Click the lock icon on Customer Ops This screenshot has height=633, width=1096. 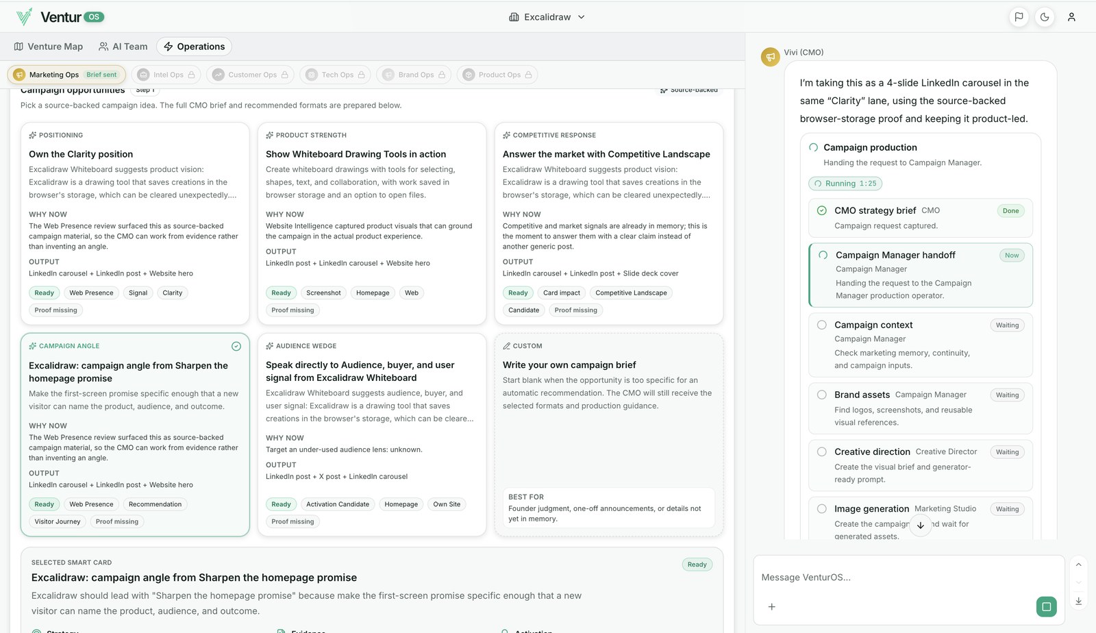tap(285, 75)
